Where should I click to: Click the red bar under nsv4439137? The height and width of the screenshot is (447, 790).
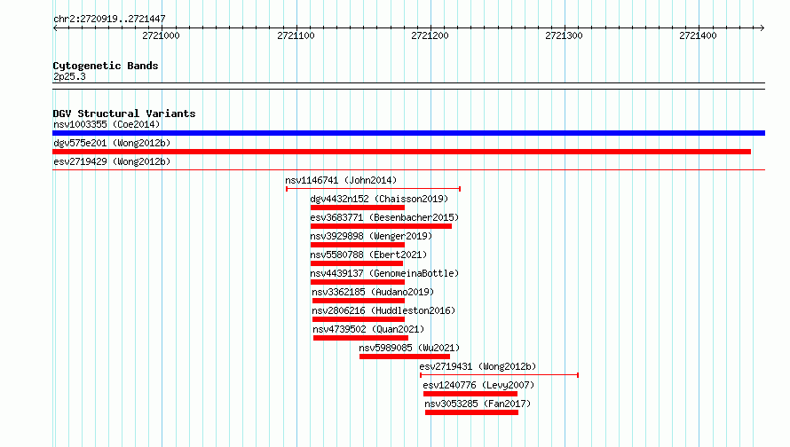(358, 282)
